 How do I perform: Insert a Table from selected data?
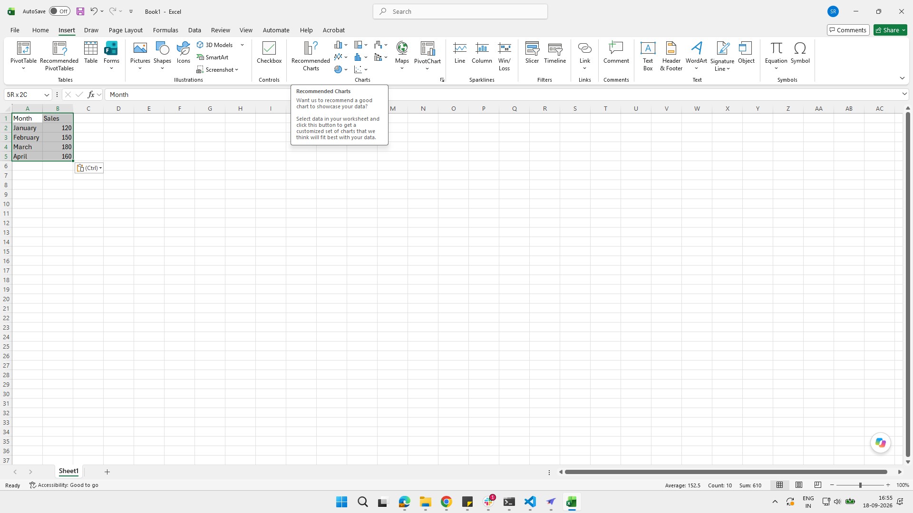pyautogui.click(x=90, y=52)
